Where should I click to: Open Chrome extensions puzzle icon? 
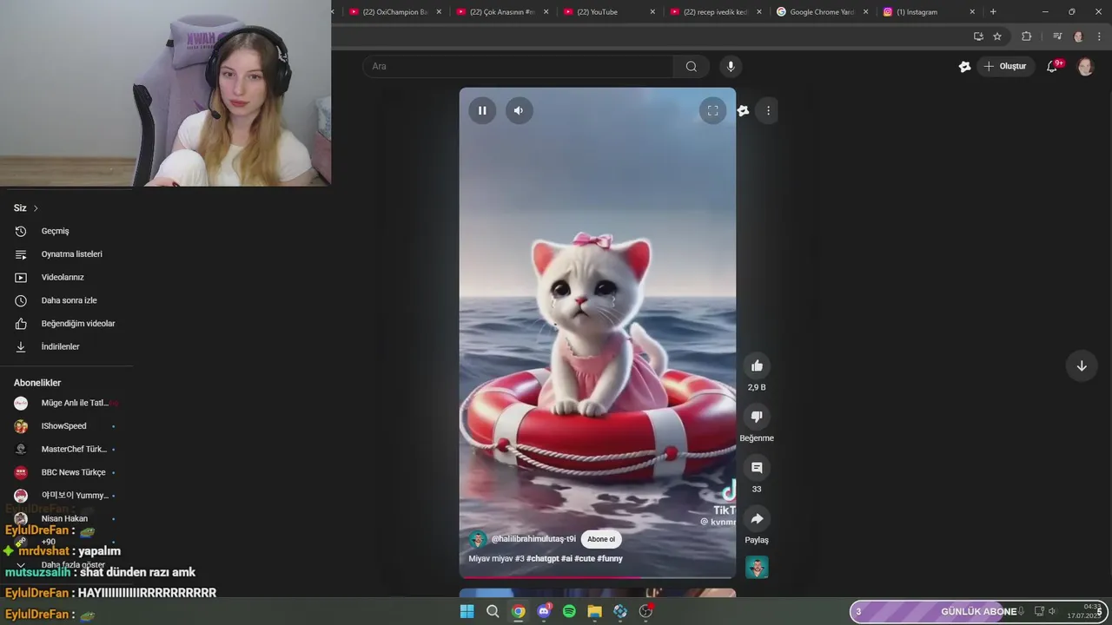tap(1026, 36)
